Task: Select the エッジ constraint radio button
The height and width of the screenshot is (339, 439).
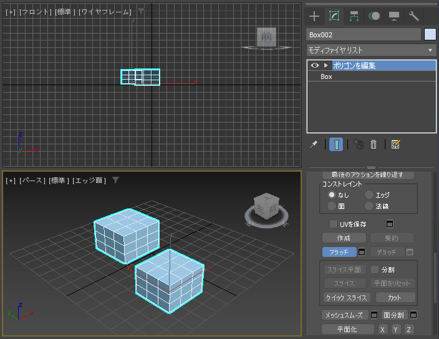Action: click(x=369, y=195)
